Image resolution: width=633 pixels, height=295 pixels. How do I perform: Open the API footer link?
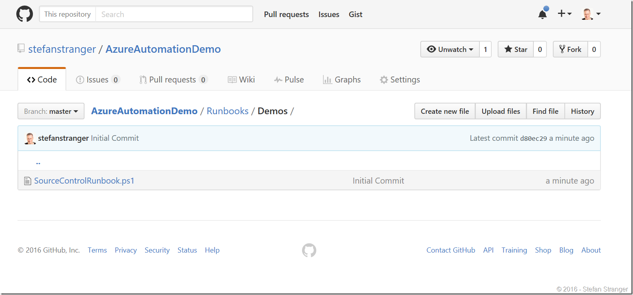[x=489, y=250]
